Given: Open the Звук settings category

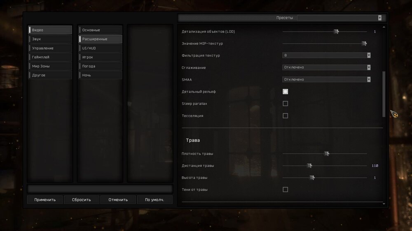Looking at the screenshot, I should pos(50,39).
